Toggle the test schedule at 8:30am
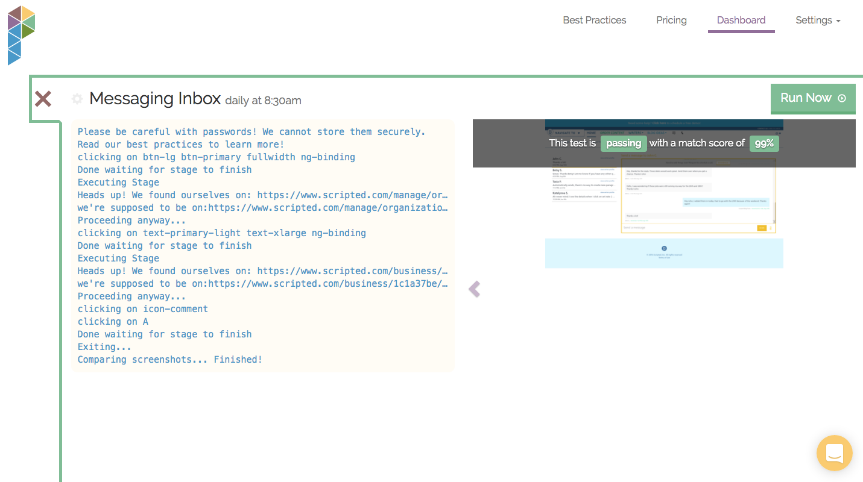863x482 pixels. coord(263,100)
